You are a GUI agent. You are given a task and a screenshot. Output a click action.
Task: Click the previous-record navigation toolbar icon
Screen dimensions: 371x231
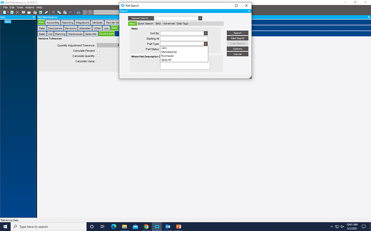[x=90, y=12]
